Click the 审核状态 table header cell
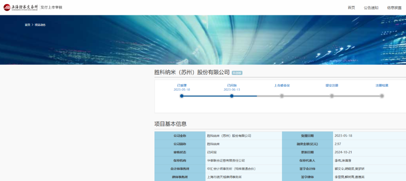The image size is (406, 181). point(180,153)
